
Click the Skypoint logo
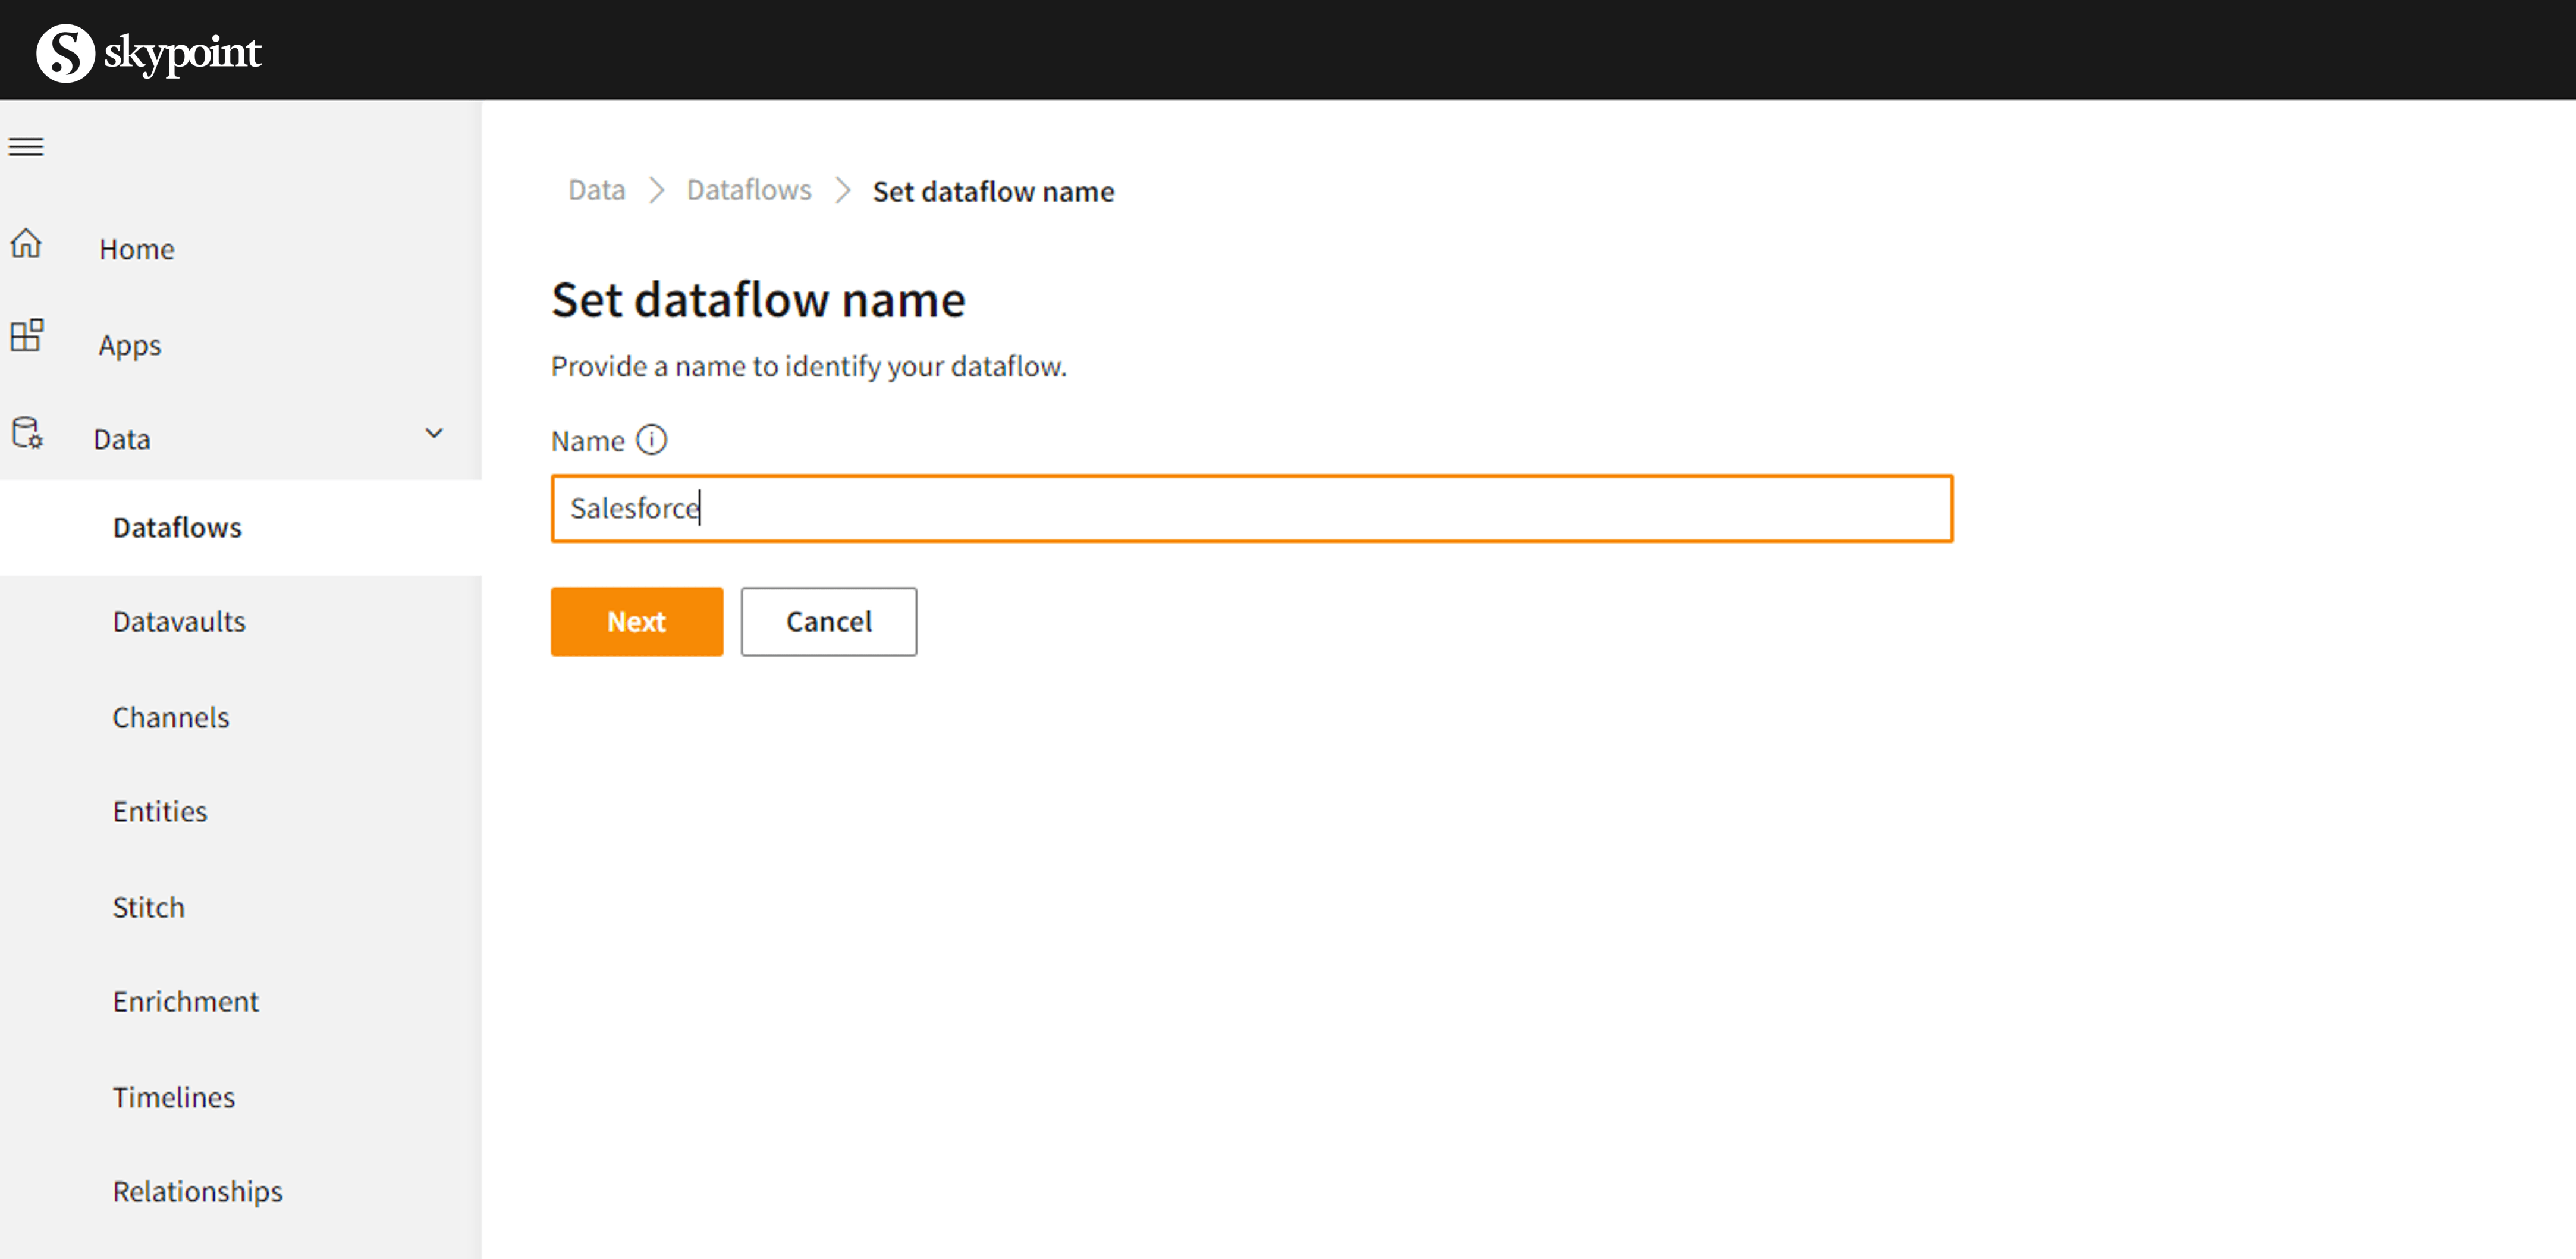coord(148,52)
